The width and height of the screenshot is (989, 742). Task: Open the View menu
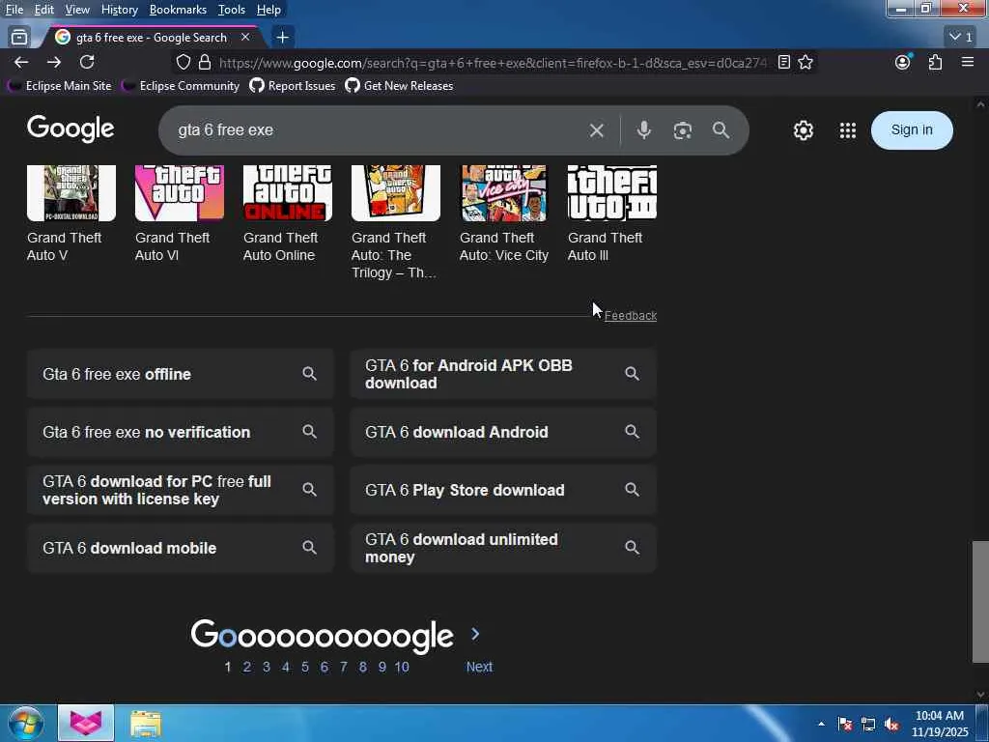click(77, 10)
